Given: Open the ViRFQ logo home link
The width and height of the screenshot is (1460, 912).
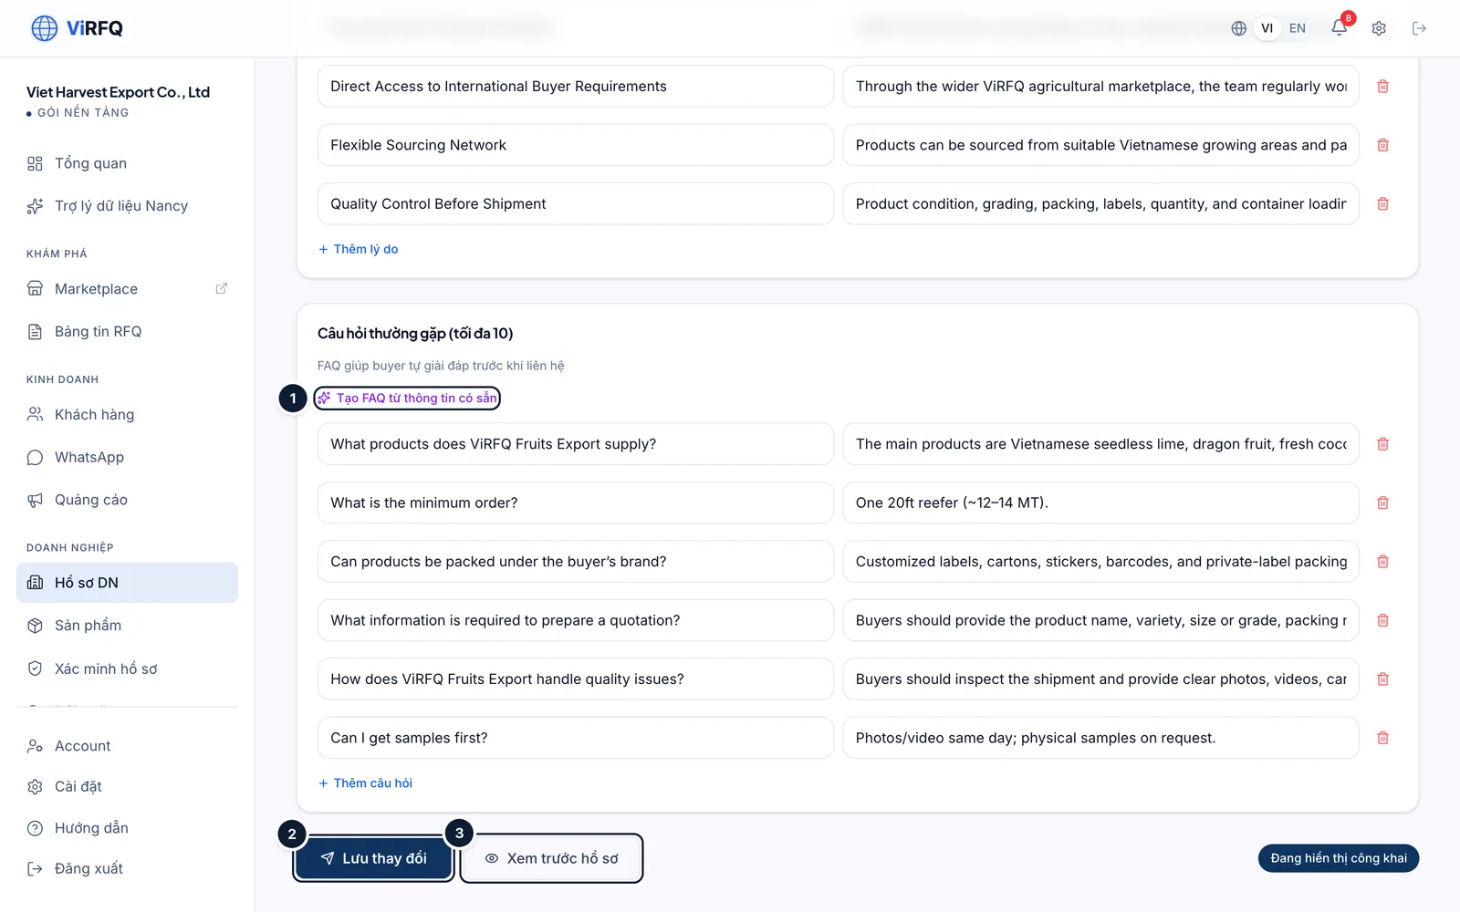Looking at the screenshot, I should (77, 28).
